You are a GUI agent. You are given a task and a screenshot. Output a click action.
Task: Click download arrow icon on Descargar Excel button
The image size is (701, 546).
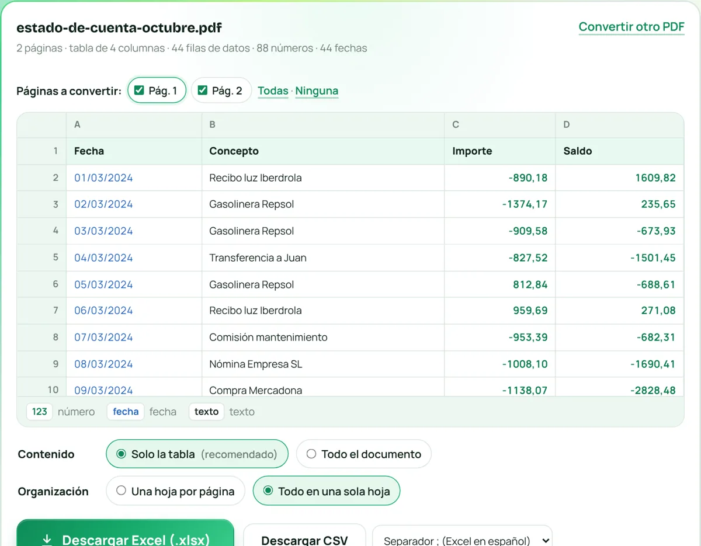(47, 540)
